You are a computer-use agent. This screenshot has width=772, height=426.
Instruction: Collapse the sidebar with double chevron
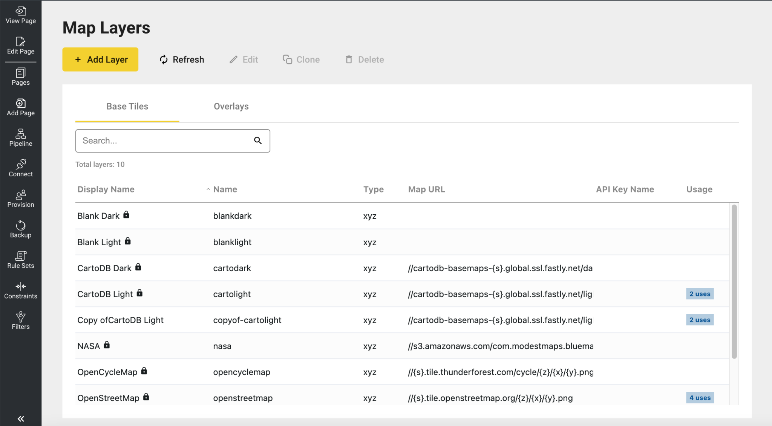pyautogui.click(x=21, y=418)
